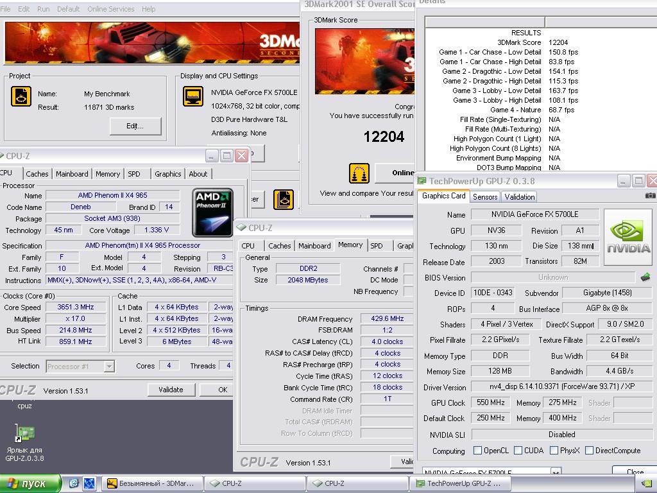The image size is (657, 493).
Task: Switch to Mainboard tab in second CPU-Z
Action: [314, 246]
